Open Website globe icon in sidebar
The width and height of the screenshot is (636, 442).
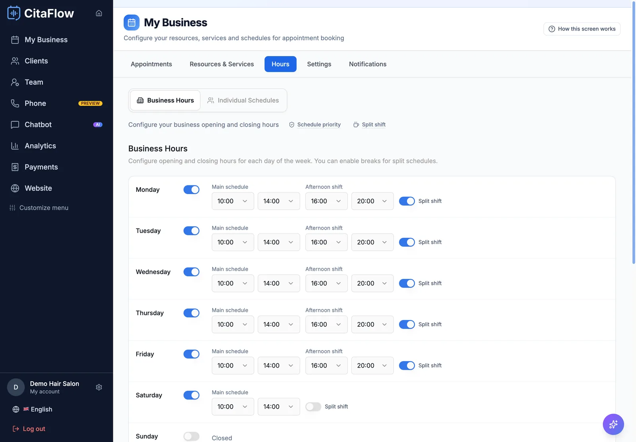(15, 188)
